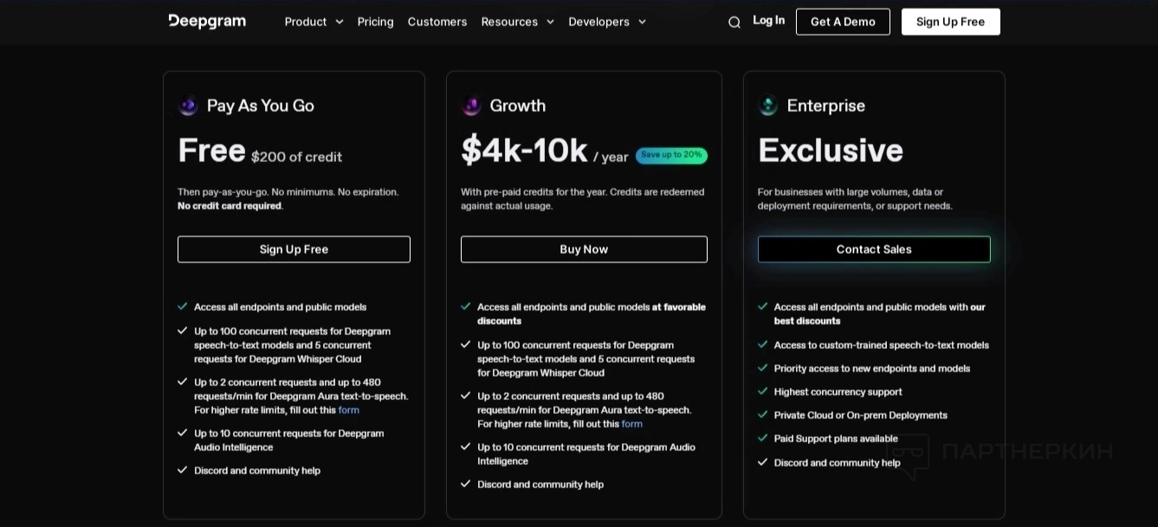
Task: Click checkmark beside Private Cloud or On-prem Deployments
Action: 763,415
